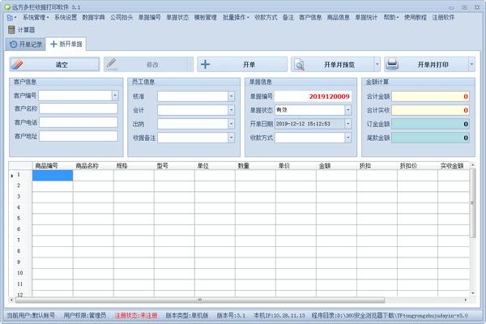Open the 单据状态 menu item
Screen dimensions: 486x324
(177, 17)
